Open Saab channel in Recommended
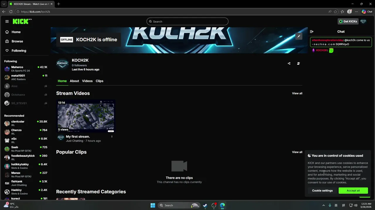 tap(26, 149)
